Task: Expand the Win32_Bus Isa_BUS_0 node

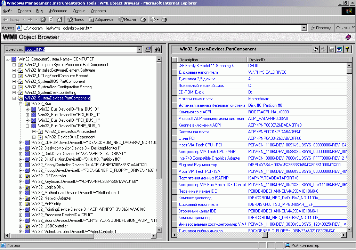Action: pyautogui.click(x=27, y=109)
